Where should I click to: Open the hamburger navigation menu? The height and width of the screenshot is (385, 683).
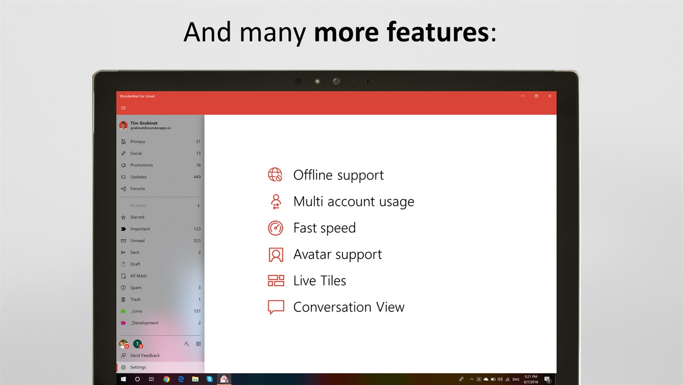point(124,108)
